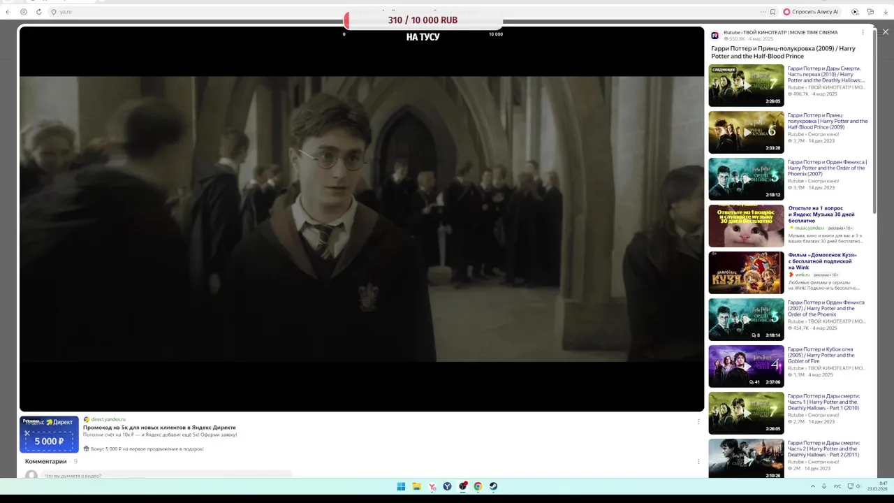Open link 'Гарри Поттер и Дары Смерти. Часть первая (2010)'
The height and width of the screenshot is (503, 894).
[826, 74]
